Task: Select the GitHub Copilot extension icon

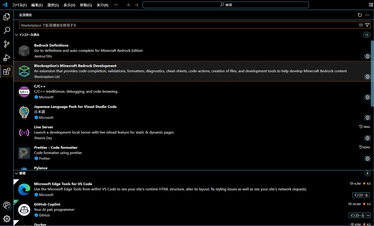Action: [x=24, y=210]
